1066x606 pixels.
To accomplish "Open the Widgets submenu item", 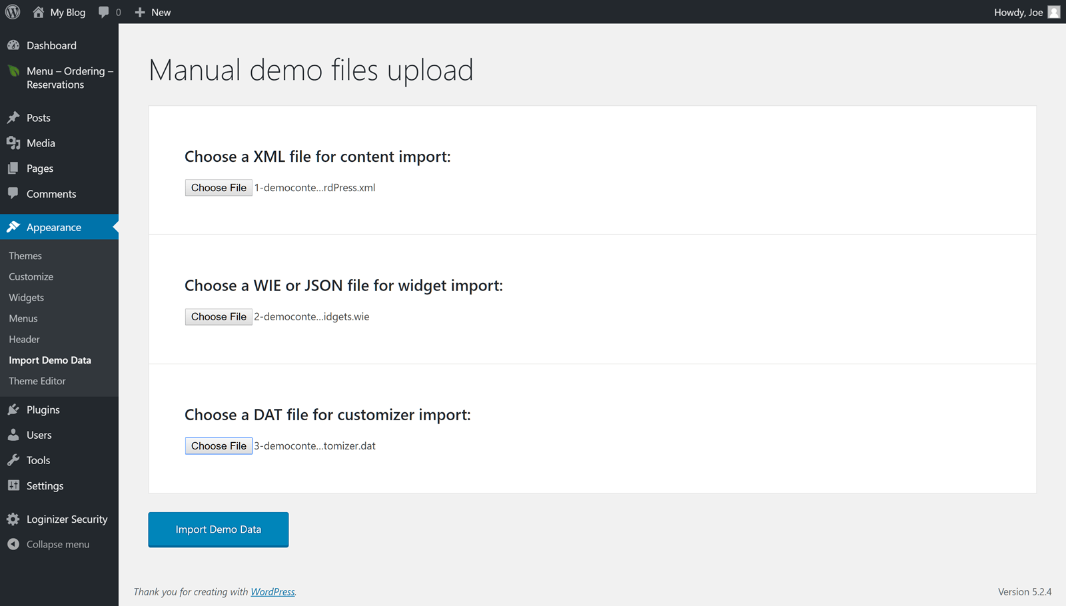I will (x=26, y=298).
